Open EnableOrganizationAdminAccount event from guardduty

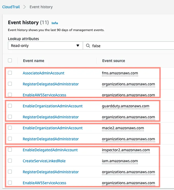(53, 106)
